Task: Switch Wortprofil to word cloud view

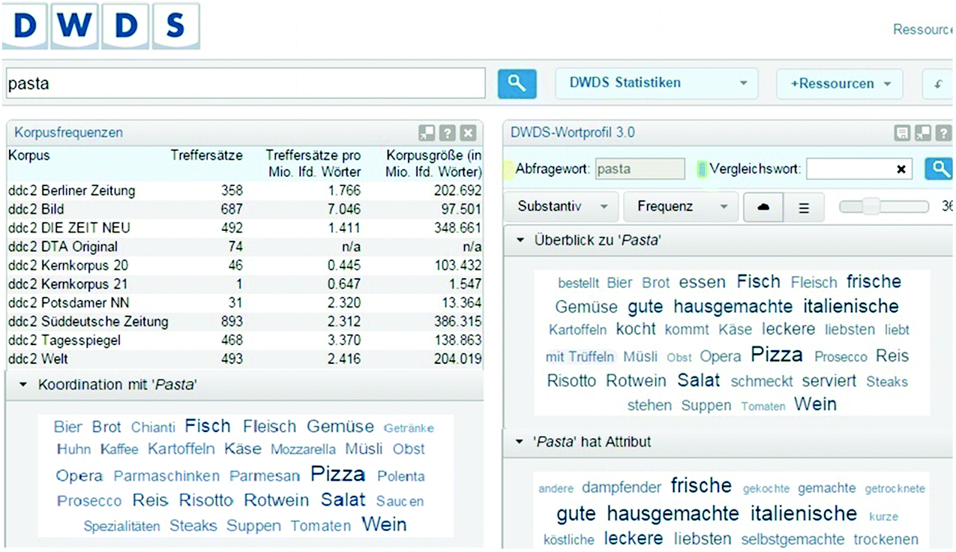Action: 763,207
